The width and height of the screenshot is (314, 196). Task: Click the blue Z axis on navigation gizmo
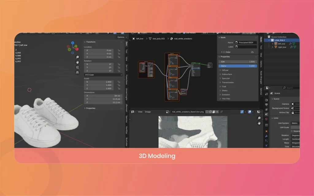pos(73,43)
